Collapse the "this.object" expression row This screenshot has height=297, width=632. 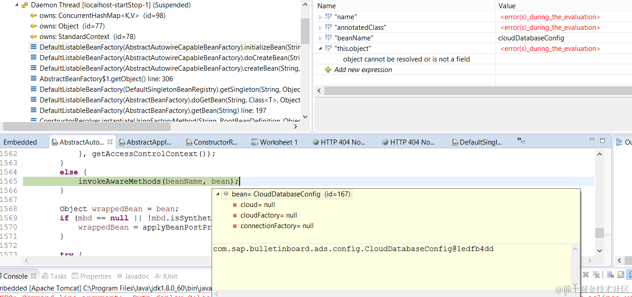click(x=321, y=49)
